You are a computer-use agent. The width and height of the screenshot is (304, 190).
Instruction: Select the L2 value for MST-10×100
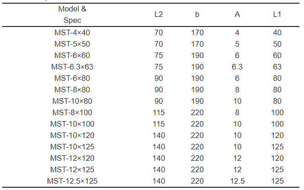[x=159, y=124]
